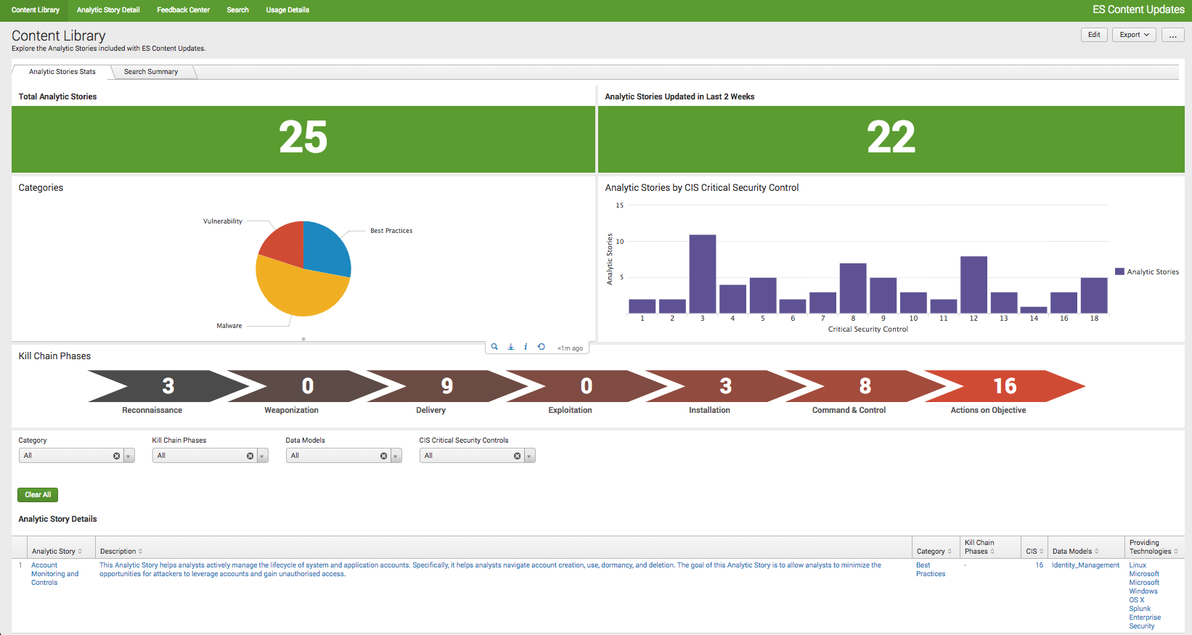The height and width of the screenshot is (635, 1192).
Task: Open the Export dropdown menu
Action: point(1134,35)
